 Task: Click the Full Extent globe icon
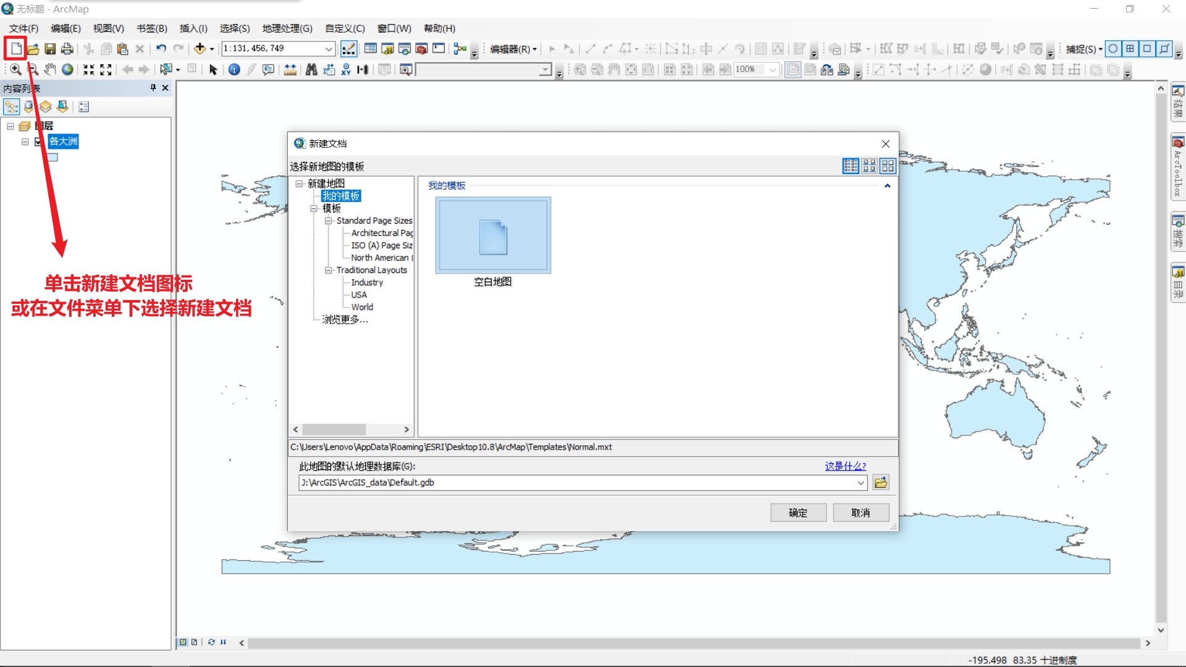click(67, 70)
